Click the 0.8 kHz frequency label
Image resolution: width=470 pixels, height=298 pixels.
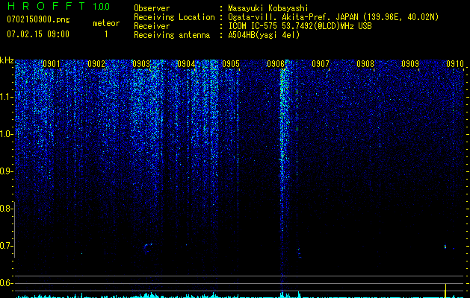6,209
